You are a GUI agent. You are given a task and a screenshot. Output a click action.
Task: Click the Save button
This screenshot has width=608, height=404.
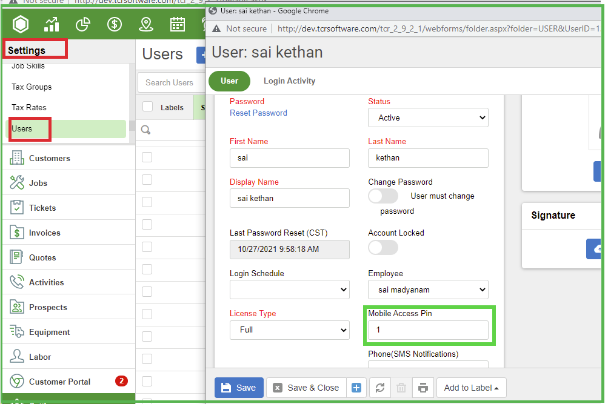239,388
